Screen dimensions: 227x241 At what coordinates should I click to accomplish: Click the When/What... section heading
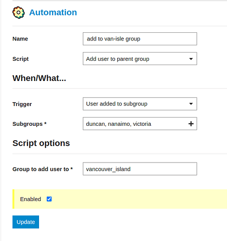(x=40, y=78)
